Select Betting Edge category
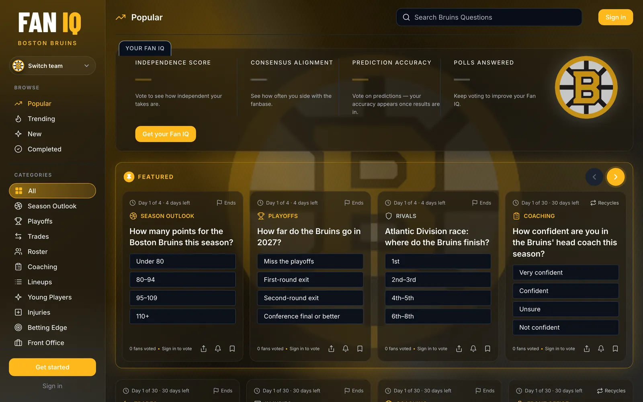Image resolution: width=643 pixels, height=402 pixels. coord(52,328)
